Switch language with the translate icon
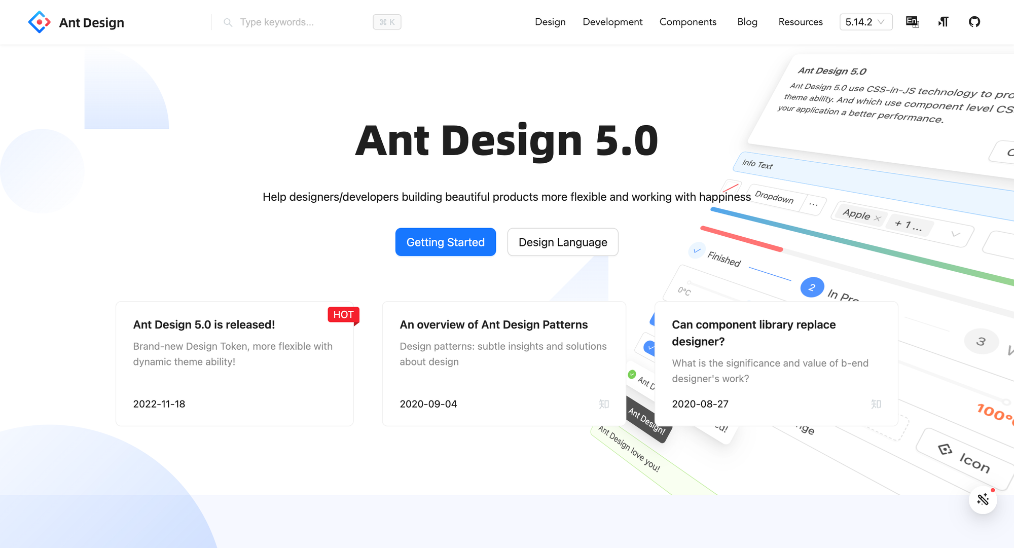Viewport: 1014px width, 548px height. pos(912,22)
